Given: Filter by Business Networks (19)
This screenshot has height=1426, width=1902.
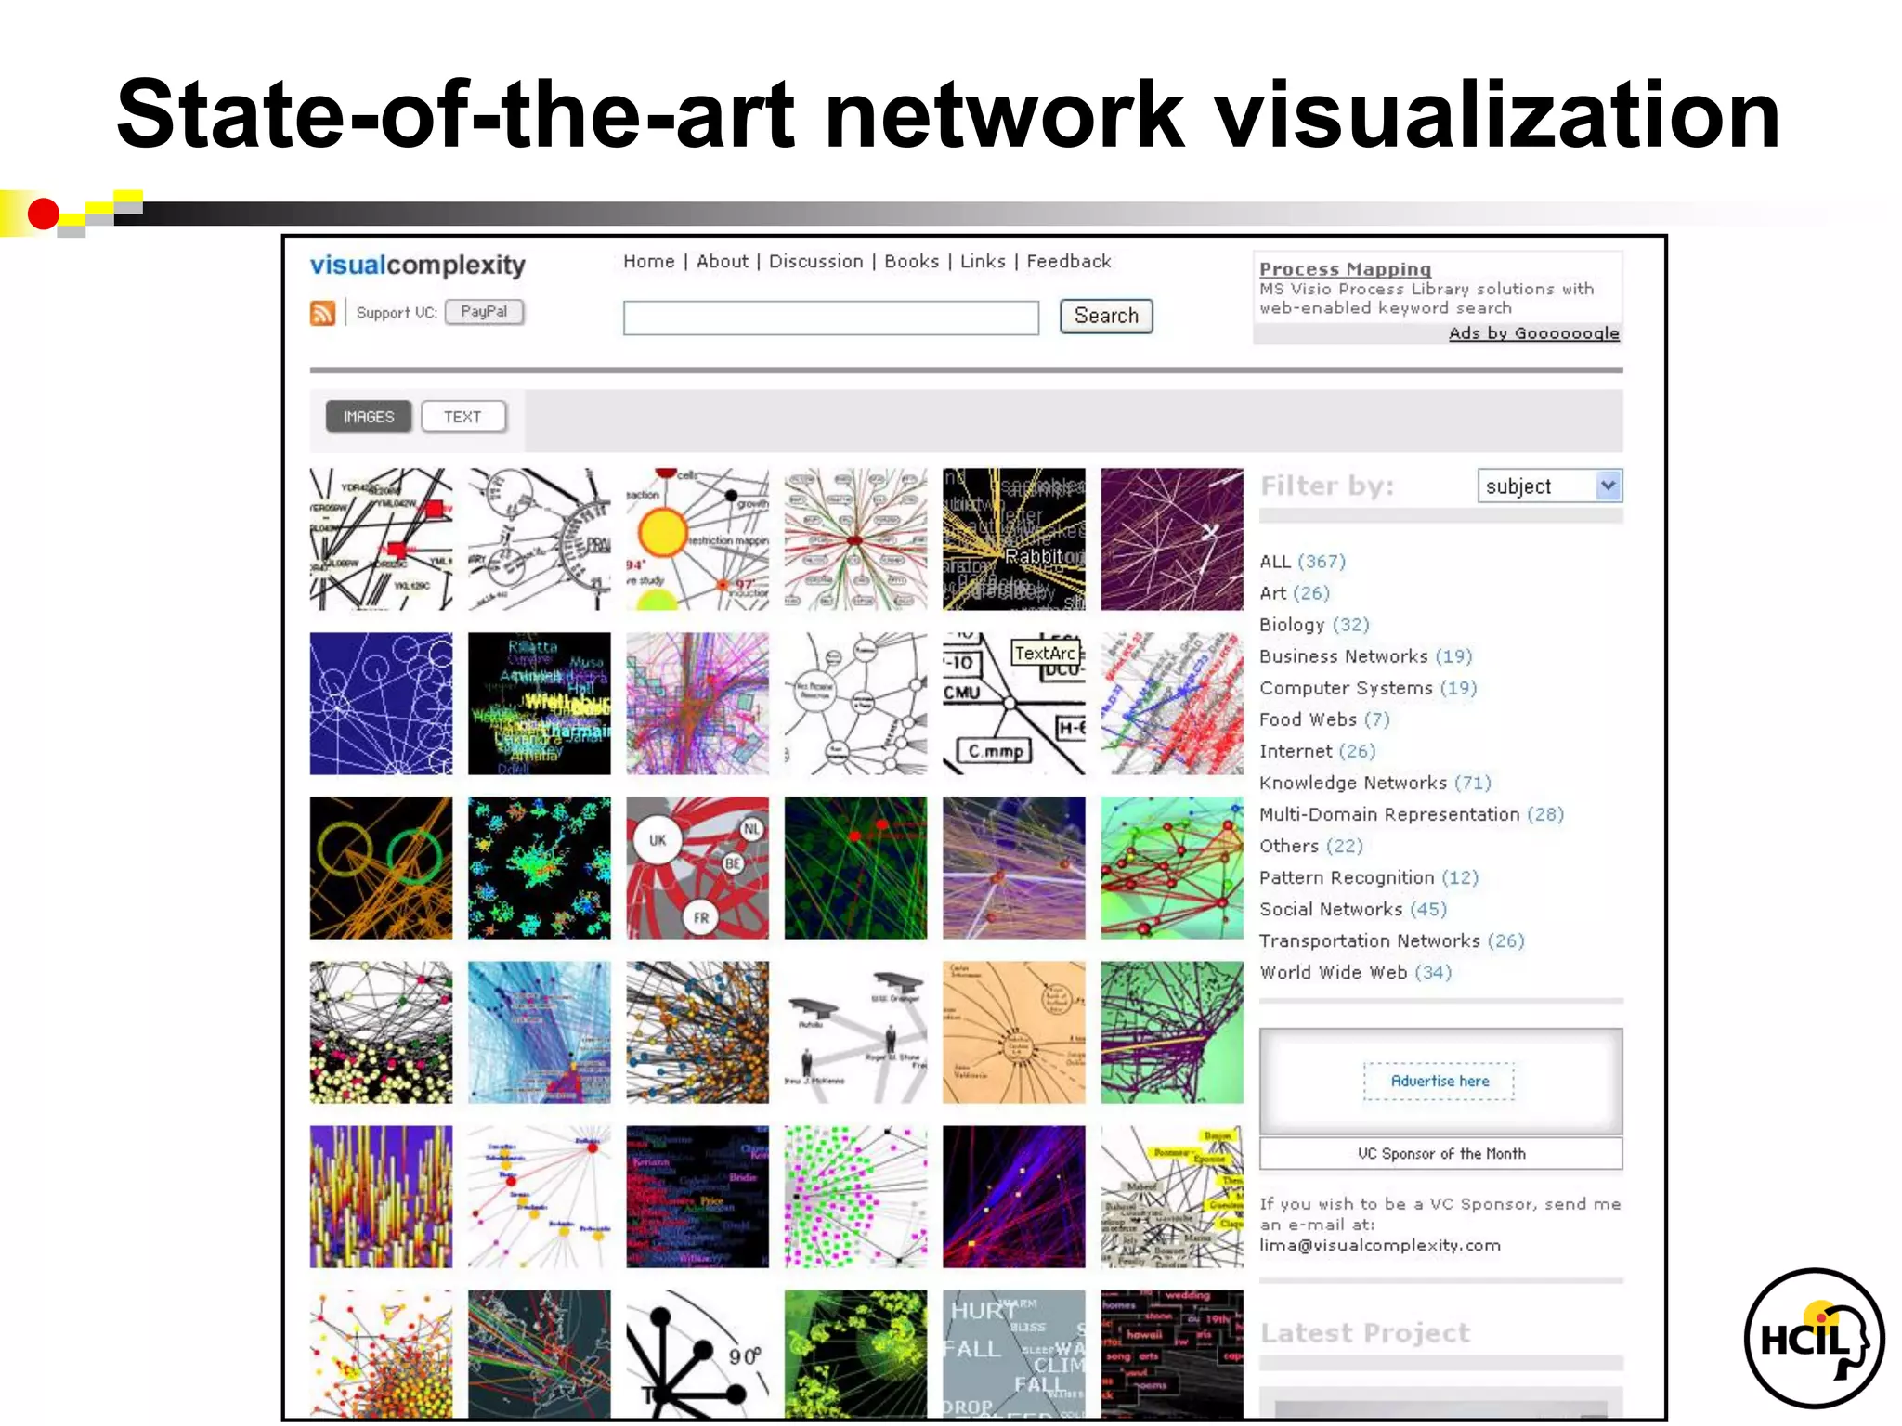Looking at the screenshot, I should pos(1365,656).
